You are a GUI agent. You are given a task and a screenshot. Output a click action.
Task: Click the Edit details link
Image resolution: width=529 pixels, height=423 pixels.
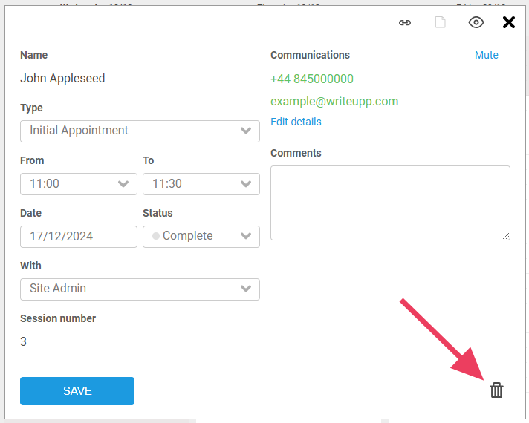click(x=296, y=122)
